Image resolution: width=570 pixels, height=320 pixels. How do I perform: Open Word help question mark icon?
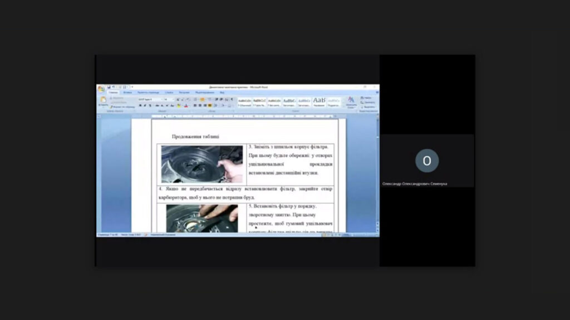tap(377, 92)
